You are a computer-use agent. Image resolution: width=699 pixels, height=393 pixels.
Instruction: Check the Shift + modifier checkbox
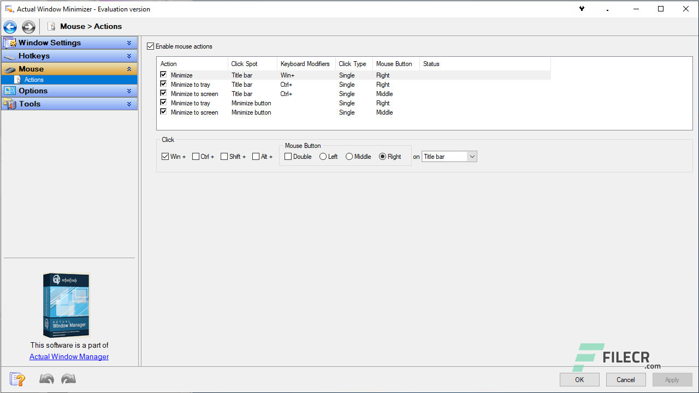tap(224, 157)
